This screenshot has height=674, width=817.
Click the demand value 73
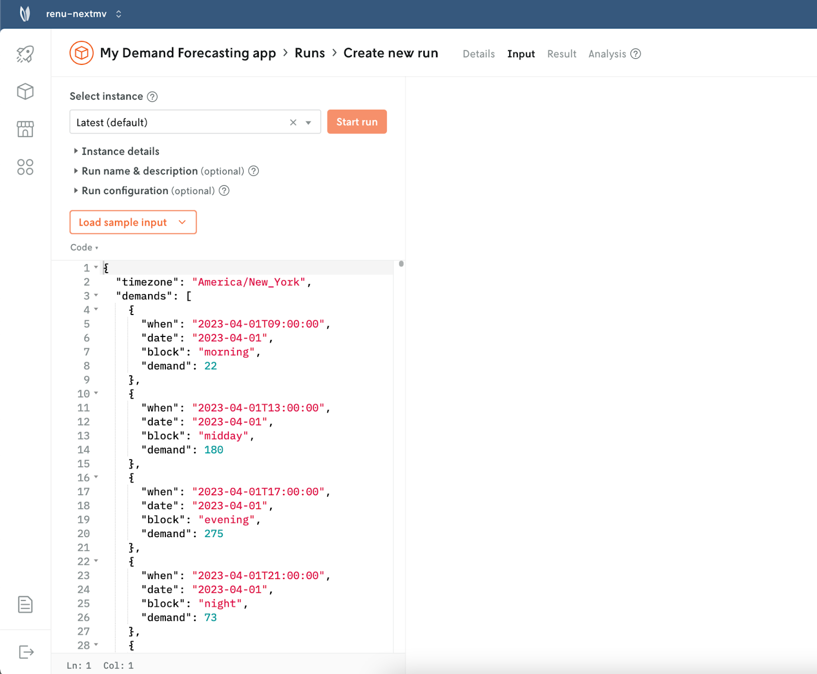[210, 617]
